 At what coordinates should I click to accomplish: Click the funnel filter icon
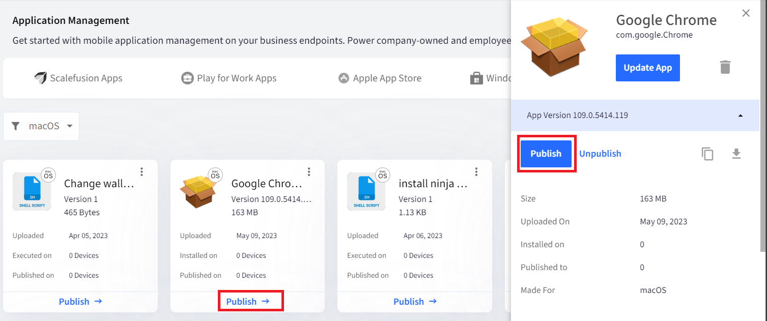16,126
